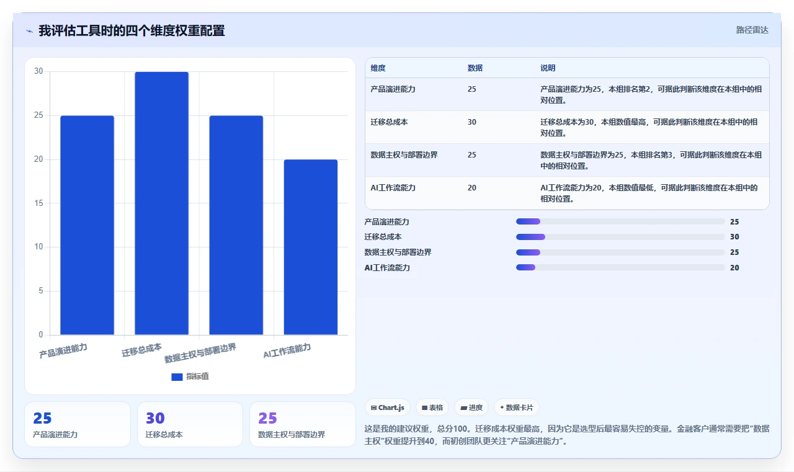Image resolution: width=794 pixels, height=472 pixels.
Task: Click the 数据 column header
Action: coord(475,68)
